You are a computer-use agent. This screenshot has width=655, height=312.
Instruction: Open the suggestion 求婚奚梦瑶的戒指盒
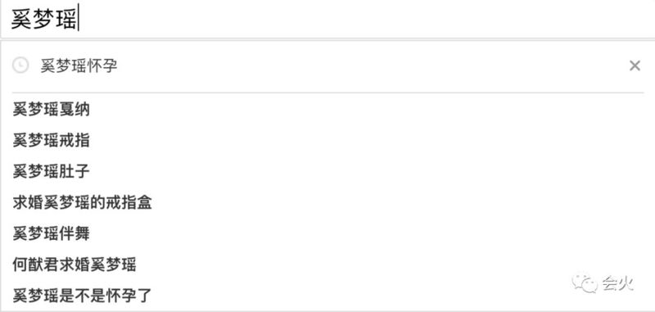pyautogui.click(x=83, y=202)
